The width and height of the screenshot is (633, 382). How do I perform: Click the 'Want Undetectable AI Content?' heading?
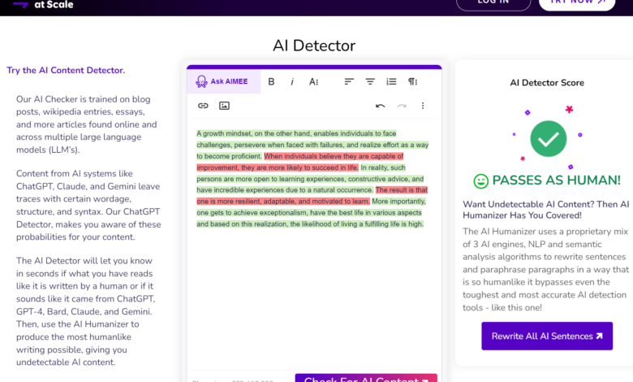[x=546, y=210]
